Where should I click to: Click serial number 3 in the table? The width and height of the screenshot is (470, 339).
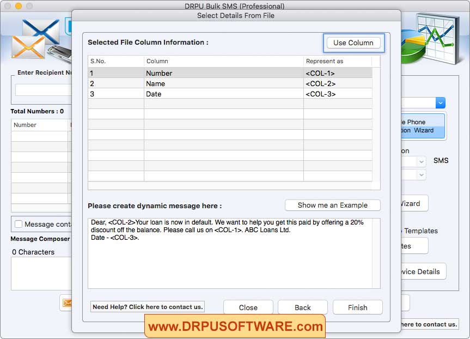click(x=92, y=94)
